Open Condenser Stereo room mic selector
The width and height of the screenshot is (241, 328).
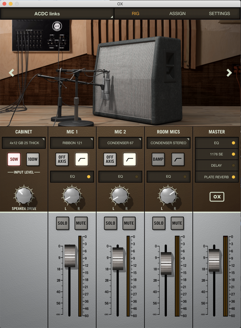(x=169, y=143)
